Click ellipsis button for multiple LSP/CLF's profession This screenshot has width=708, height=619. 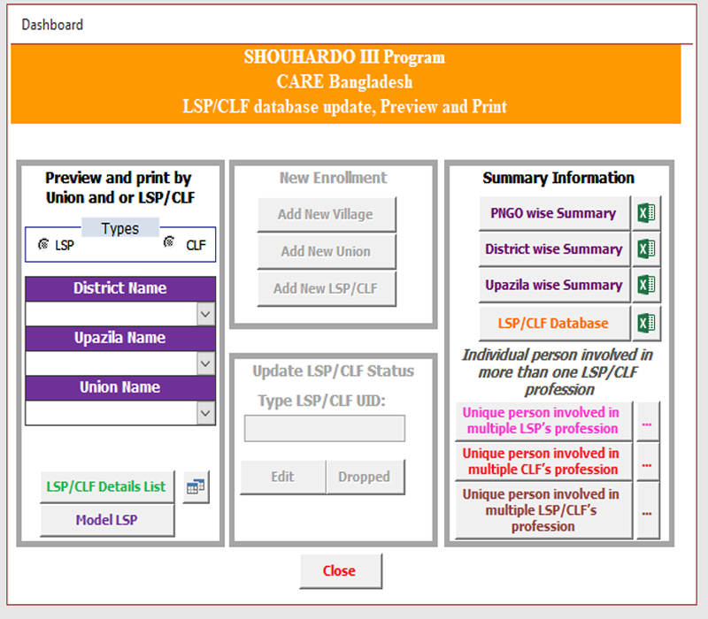tap(648, 511)
